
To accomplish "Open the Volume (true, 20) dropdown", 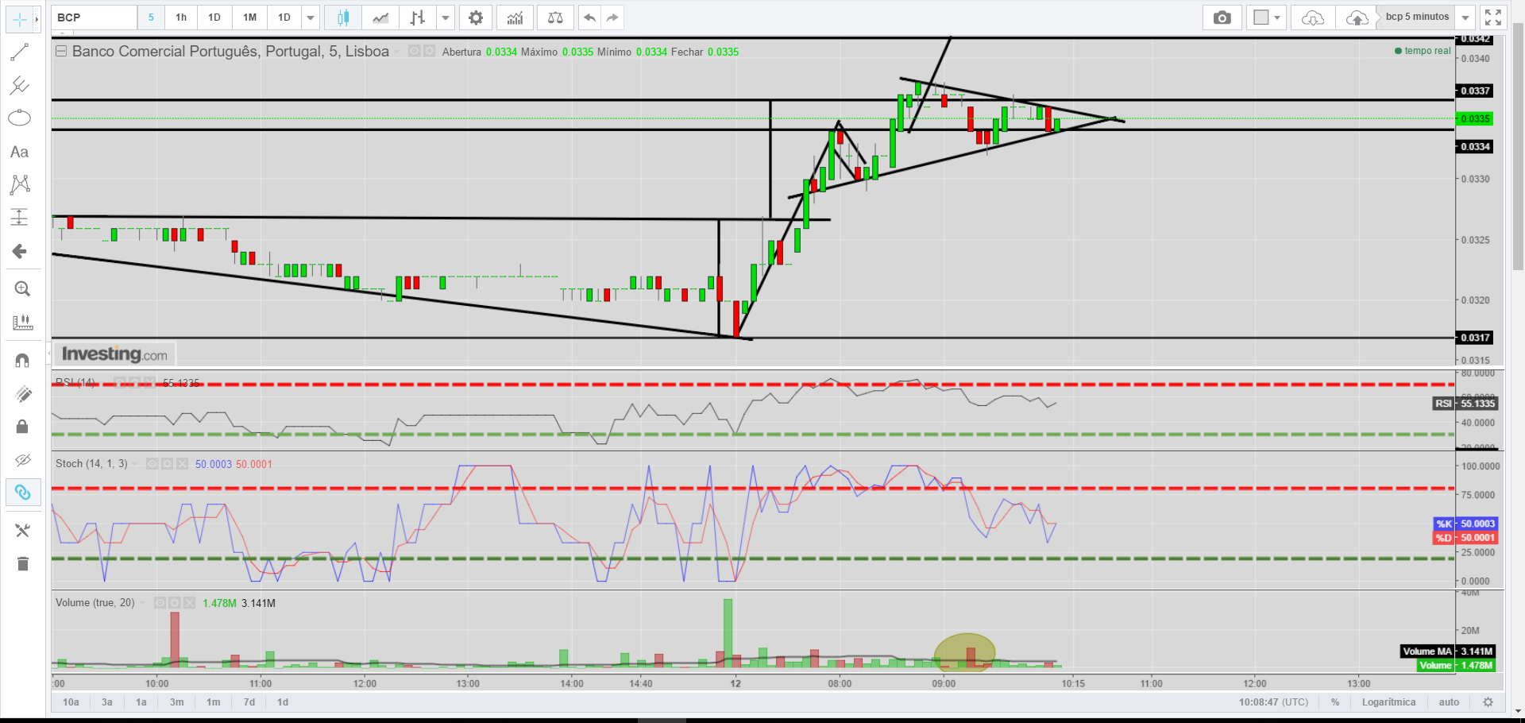I will click(x=143, y=603).
